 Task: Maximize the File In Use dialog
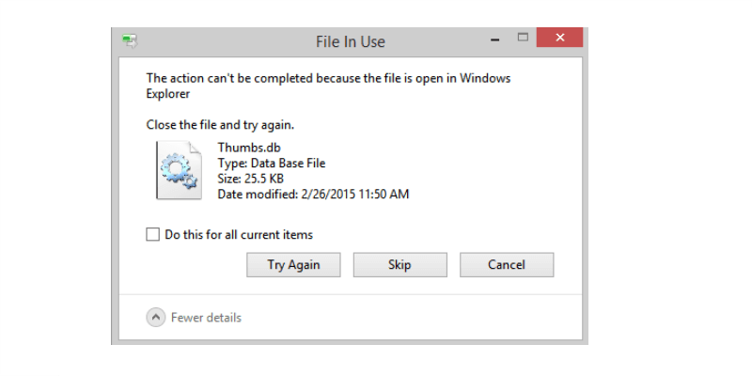coord(523,38)
